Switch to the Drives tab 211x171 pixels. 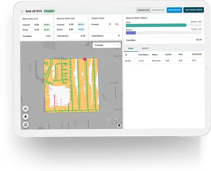point(145,48)
